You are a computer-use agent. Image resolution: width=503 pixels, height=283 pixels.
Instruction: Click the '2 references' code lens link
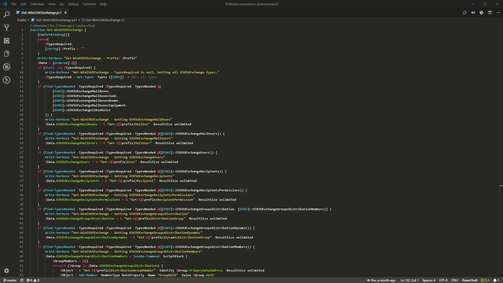tap(39, 26)
